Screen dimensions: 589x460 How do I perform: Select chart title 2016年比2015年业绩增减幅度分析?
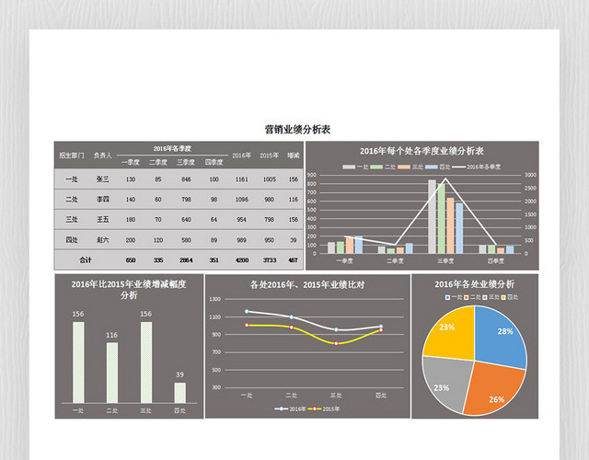tap(129, 290)
